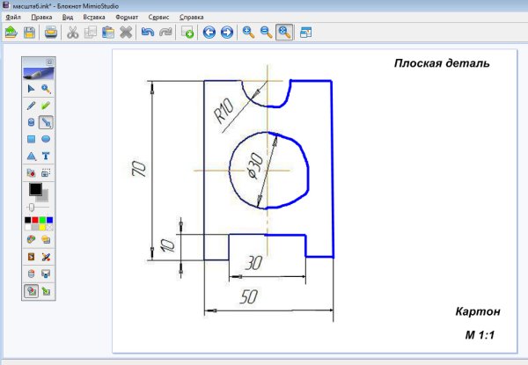The image size is (528, 365).
Task: Select the Line tool in the tools palette
Action: coord(46,122)
